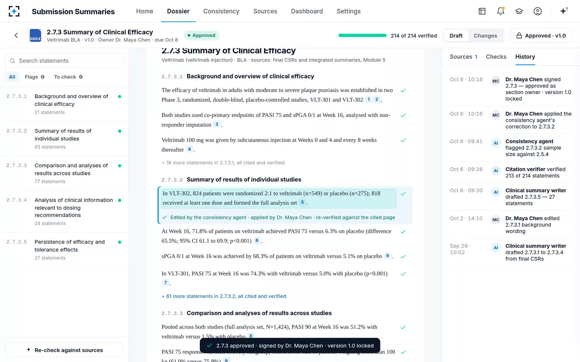Screen dimensions: 580x362
Task: Switch to Changes view
Action: (x=485, y=36)
